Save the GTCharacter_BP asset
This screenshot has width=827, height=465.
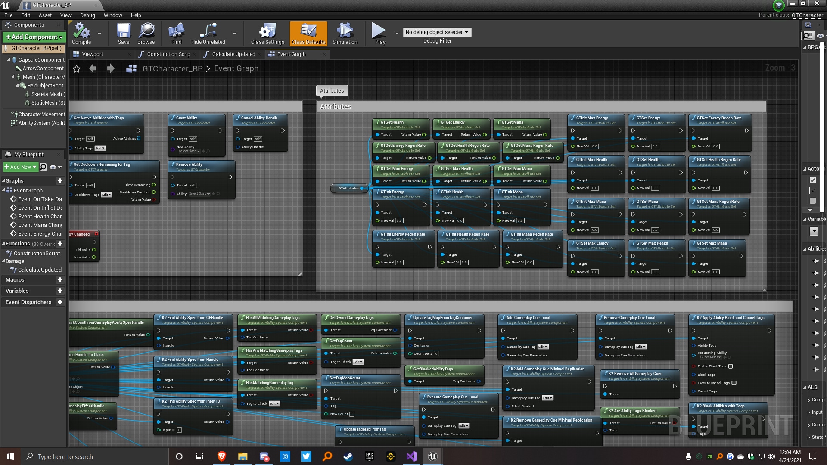click(x=124, y=34)
